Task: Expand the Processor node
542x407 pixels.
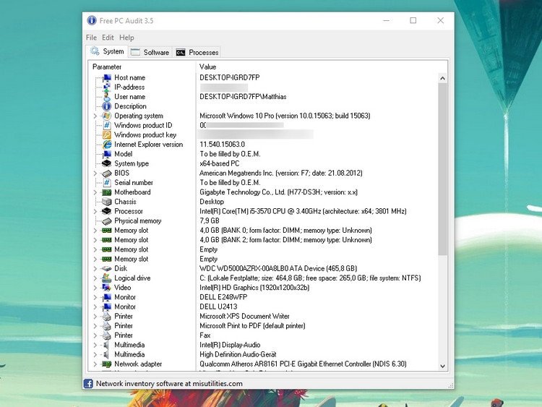Action: click(95, 211)
